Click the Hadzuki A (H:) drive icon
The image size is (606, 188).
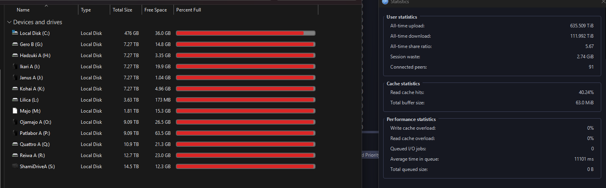[x=15, y=55]
